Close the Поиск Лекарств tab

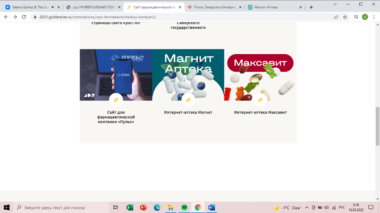(240, 7)
